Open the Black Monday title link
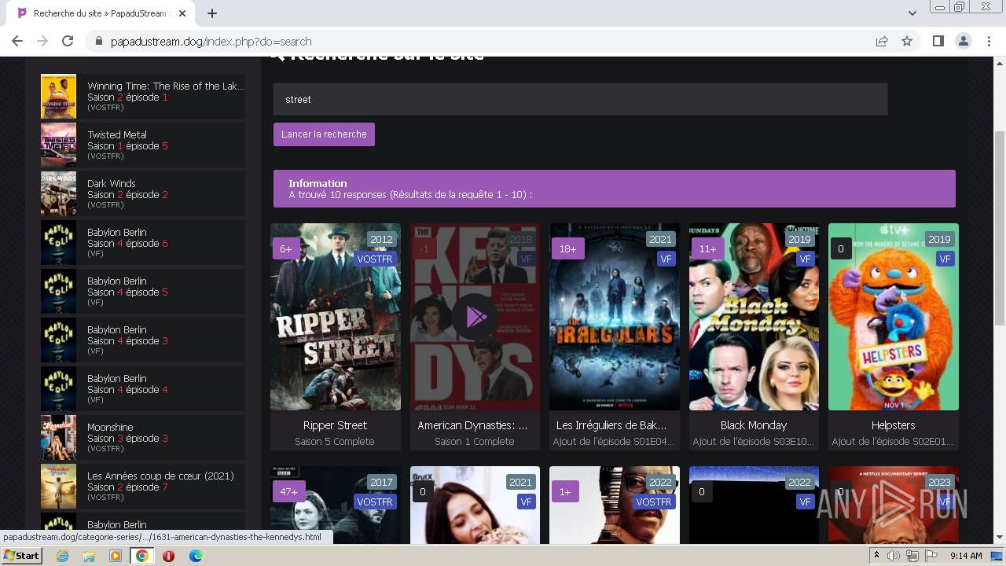 click(x=754, y=425)
